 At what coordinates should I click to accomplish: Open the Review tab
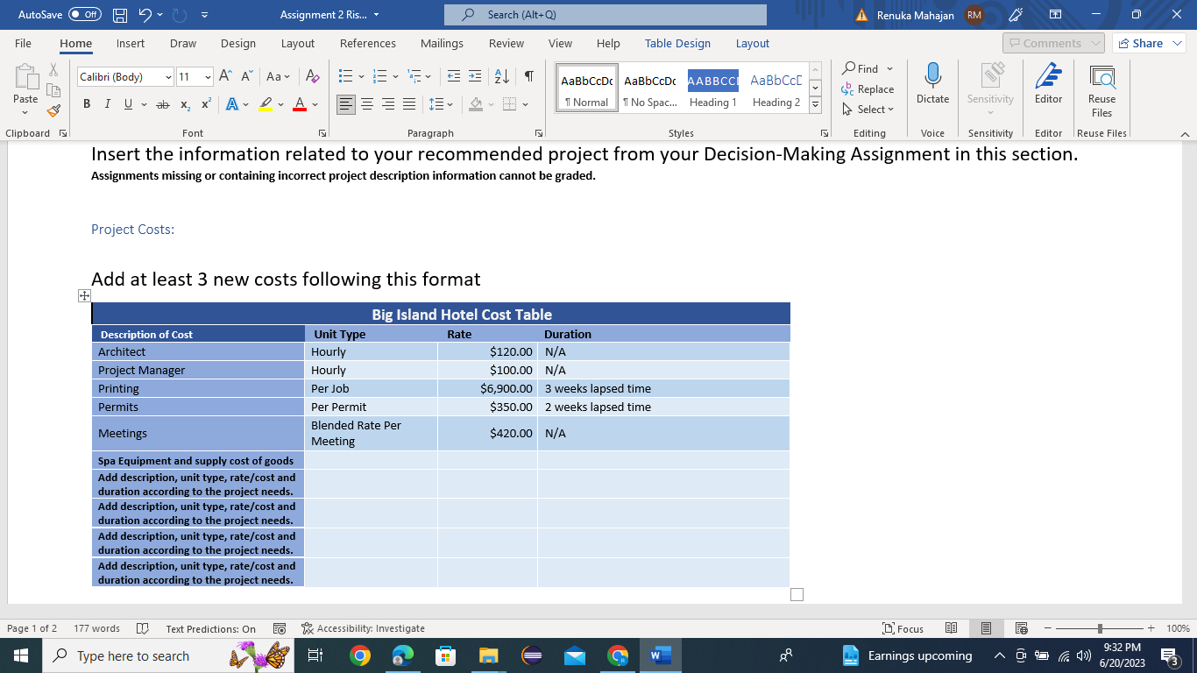(506, 43)
